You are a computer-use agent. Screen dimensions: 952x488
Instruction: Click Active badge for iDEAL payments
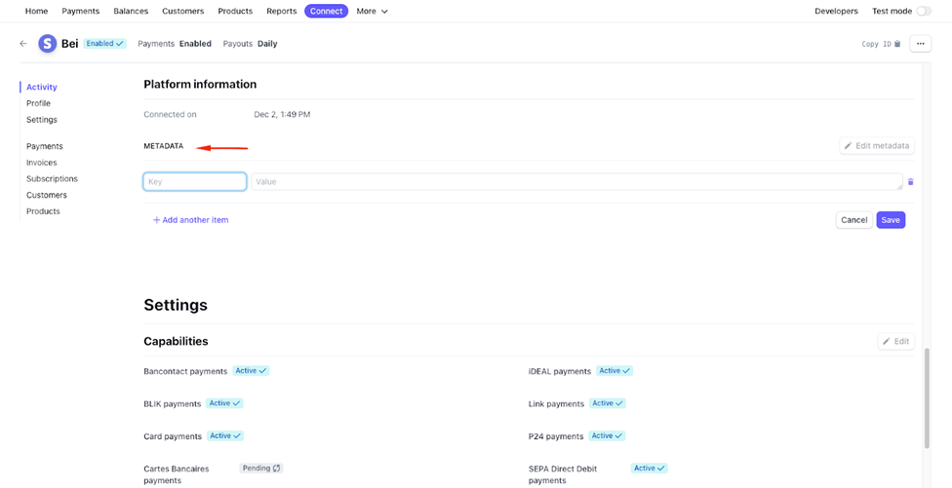point(615,371)
